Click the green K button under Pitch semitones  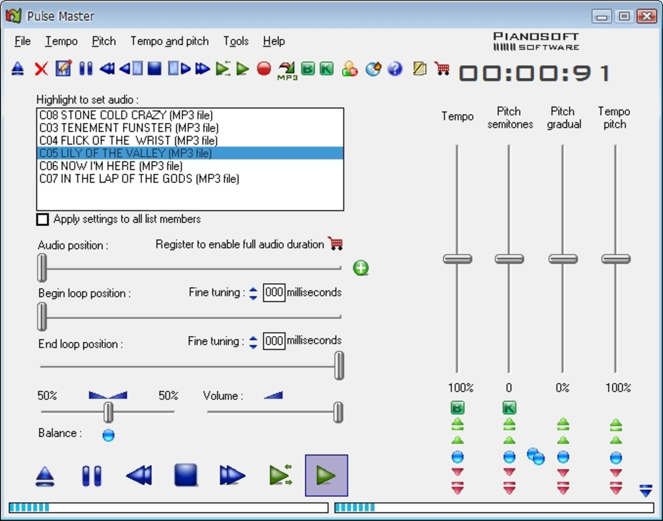(509, 408)
